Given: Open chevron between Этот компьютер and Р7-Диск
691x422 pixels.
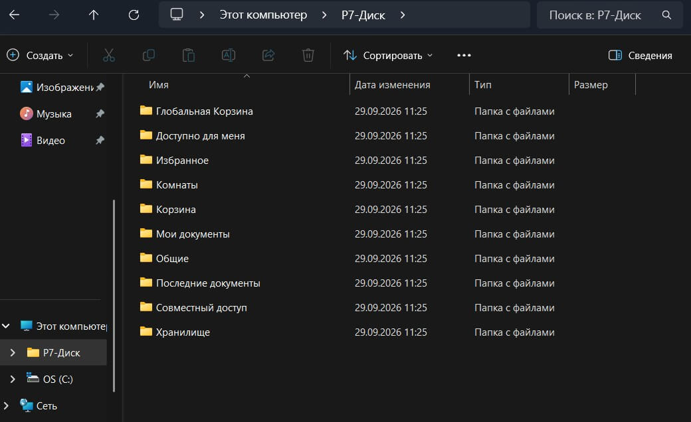Looking at the screenshot, I should coord(324,15).
